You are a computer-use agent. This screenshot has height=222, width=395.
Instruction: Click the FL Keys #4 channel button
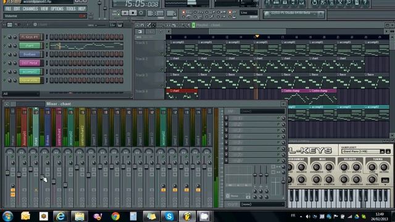(30, 37)
